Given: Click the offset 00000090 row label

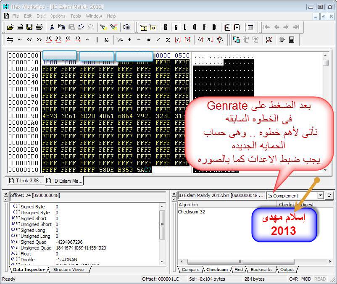Looking at the screenshot, I should pos(23,116).
